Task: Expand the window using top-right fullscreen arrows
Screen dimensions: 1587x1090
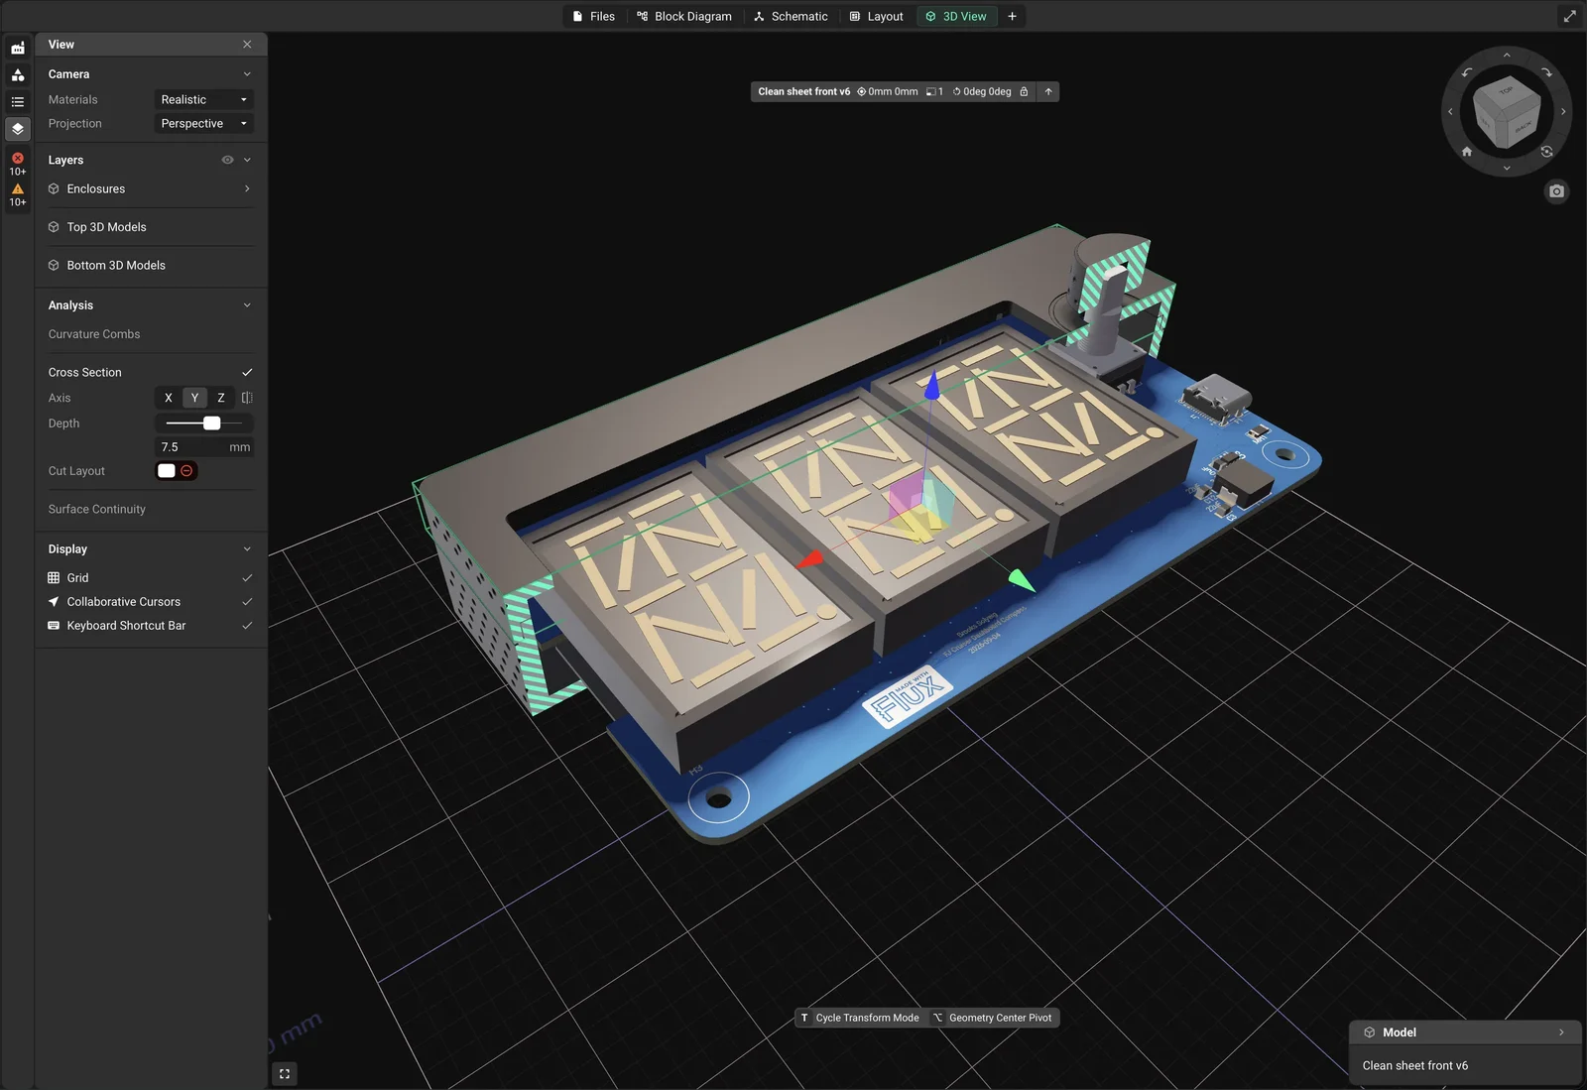Action: click(1569, 16)
